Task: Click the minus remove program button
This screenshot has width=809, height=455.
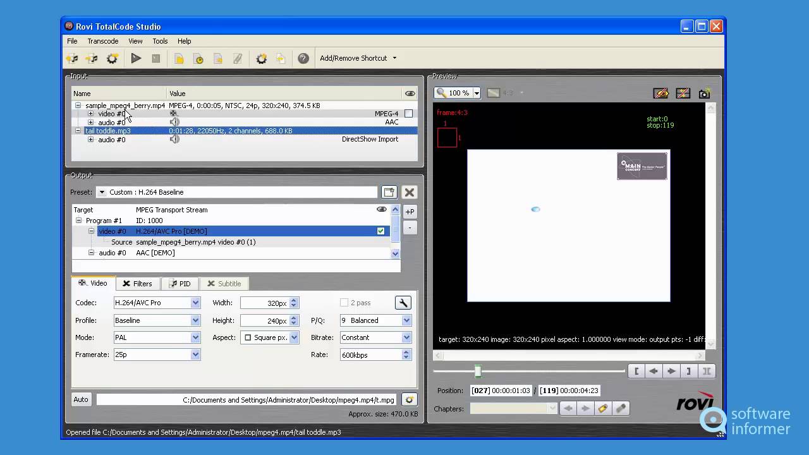Action: 410,227
